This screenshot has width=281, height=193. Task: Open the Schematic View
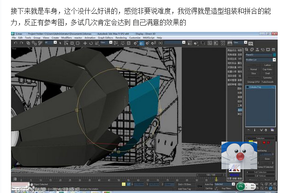[216, 43]
